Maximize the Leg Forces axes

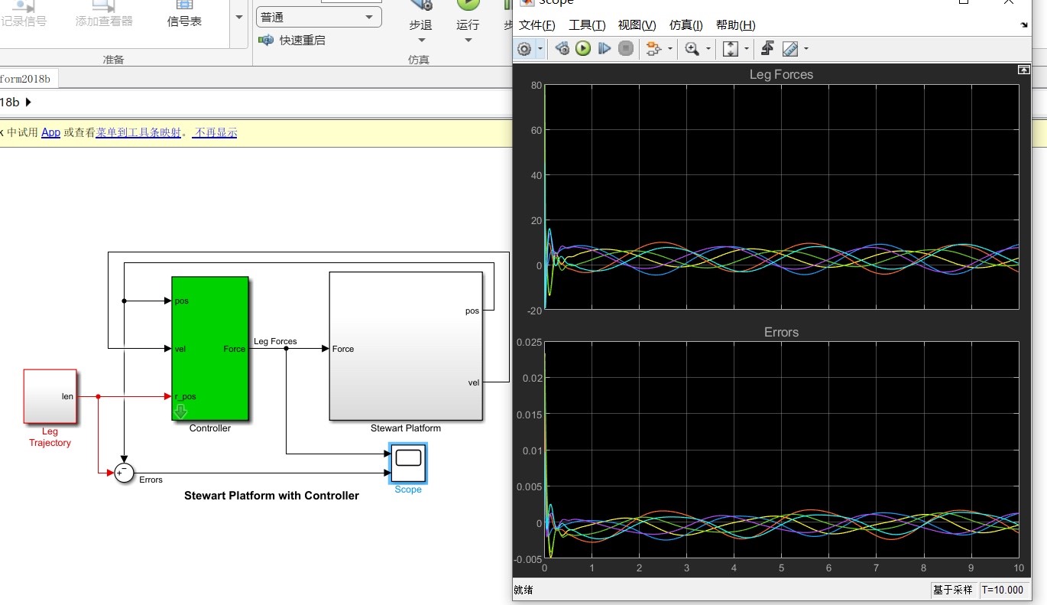tap(1024, 70)
